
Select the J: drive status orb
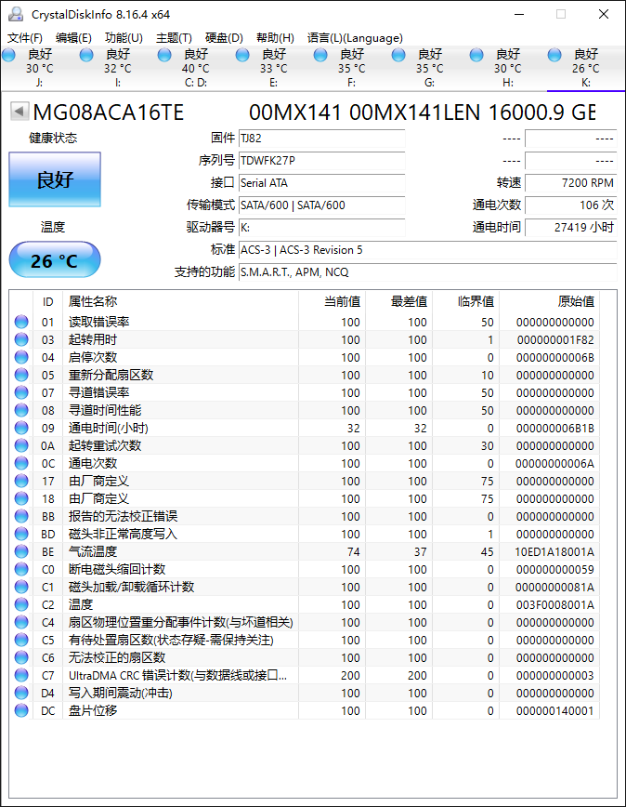point(8,55)
